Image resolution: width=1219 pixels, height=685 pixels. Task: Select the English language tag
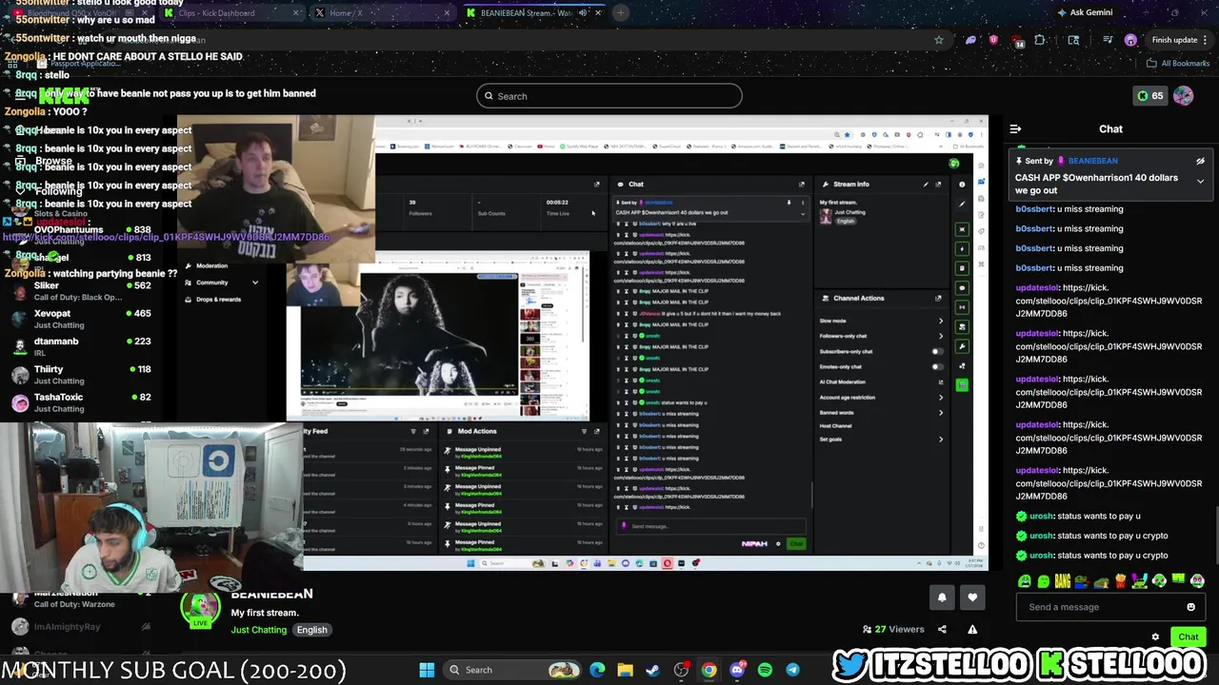click(x=311, y=630)
